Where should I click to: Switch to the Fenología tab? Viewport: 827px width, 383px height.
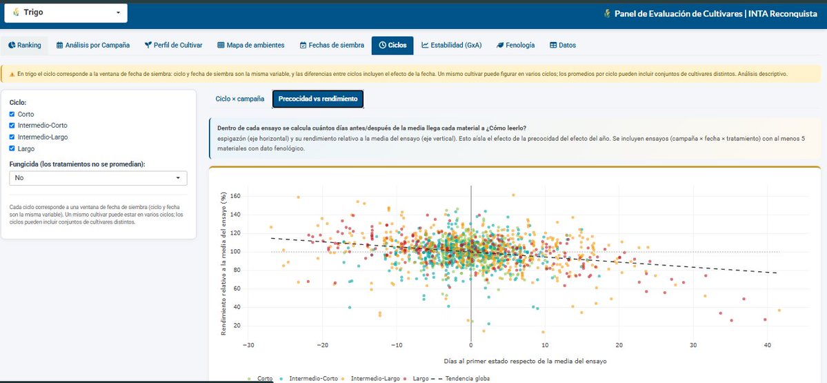click(x=516, y=46)
